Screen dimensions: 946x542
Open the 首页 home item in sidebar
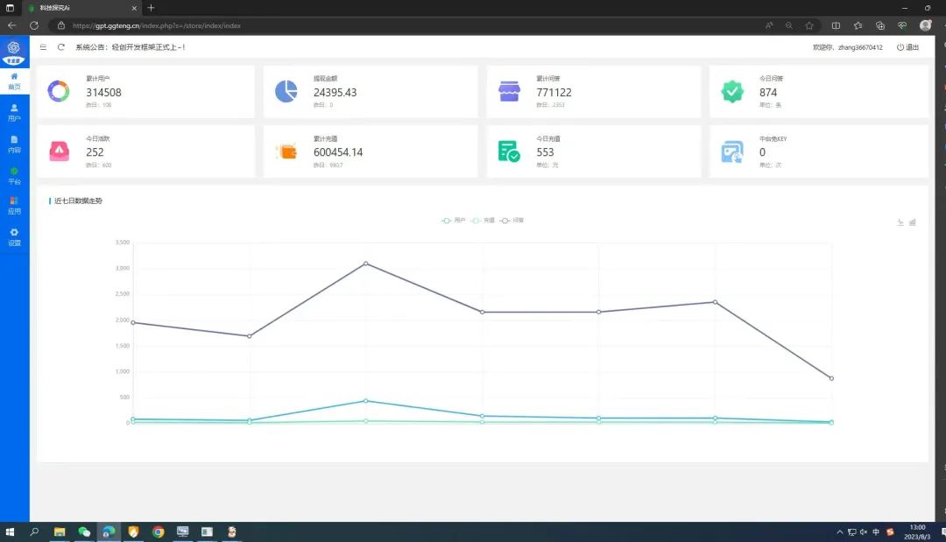15,81
